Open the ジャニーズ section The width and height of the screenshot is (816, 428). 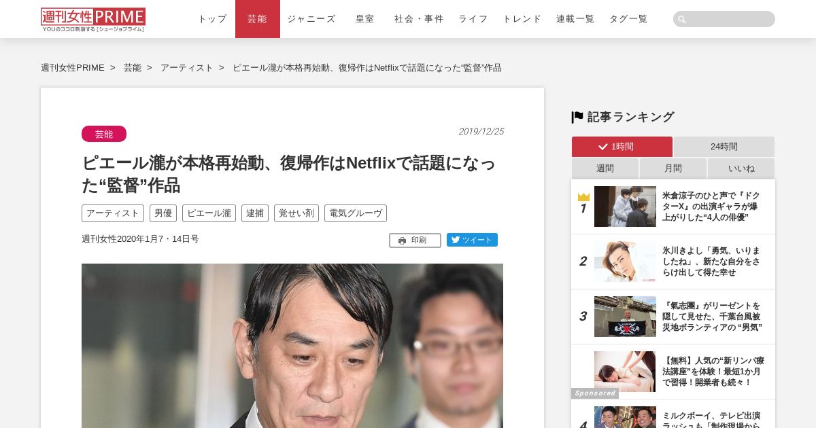[x=311, y=19]
